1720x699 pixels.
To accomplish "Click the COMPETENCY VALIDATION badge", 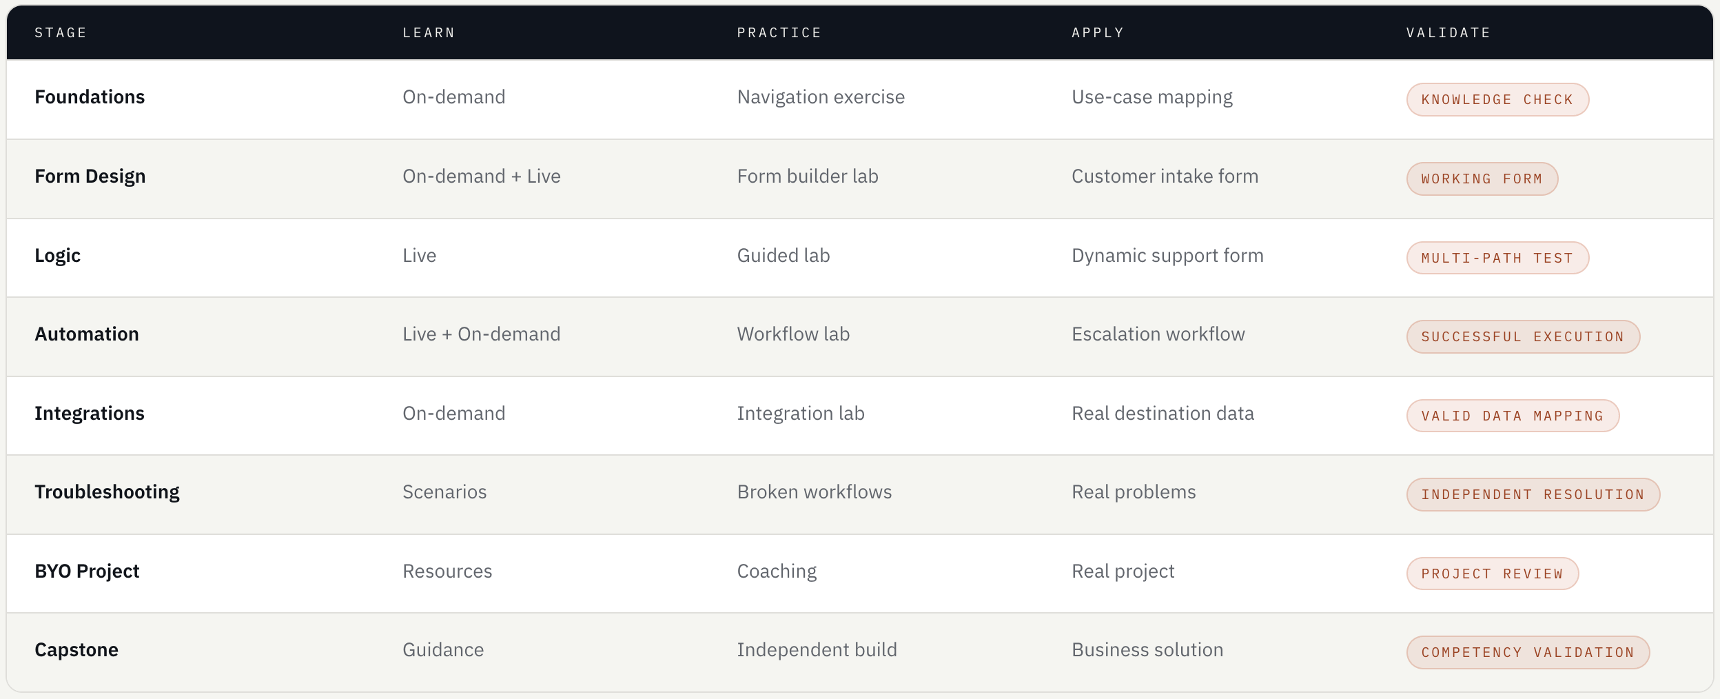I will (1528, 653).
